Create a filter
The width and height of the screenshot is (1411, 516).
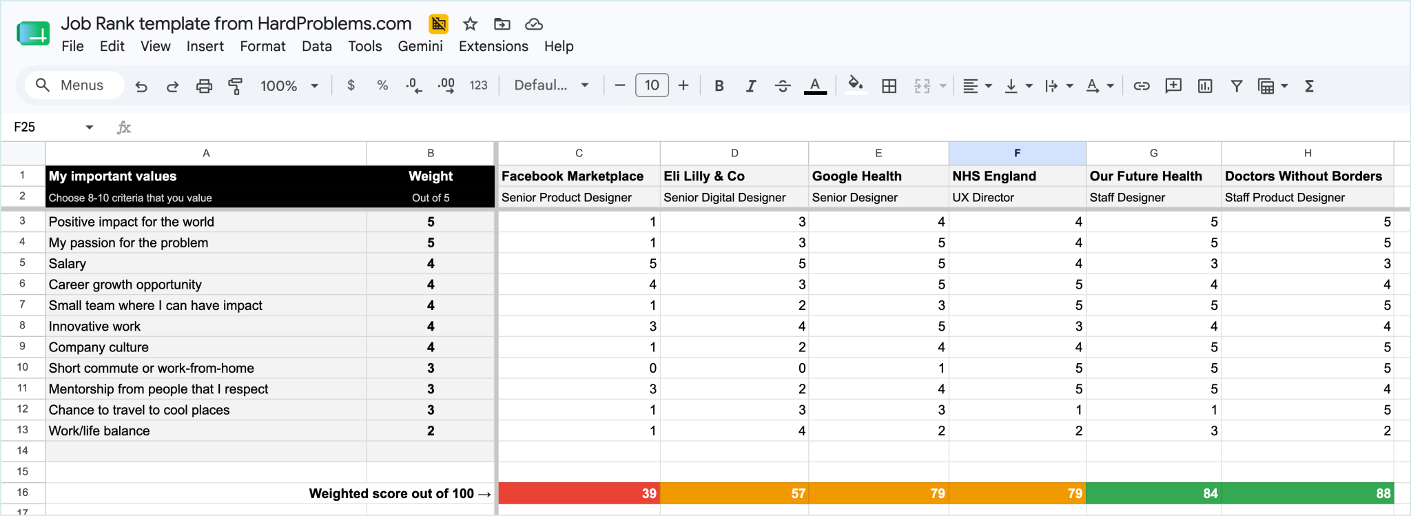1237,86
